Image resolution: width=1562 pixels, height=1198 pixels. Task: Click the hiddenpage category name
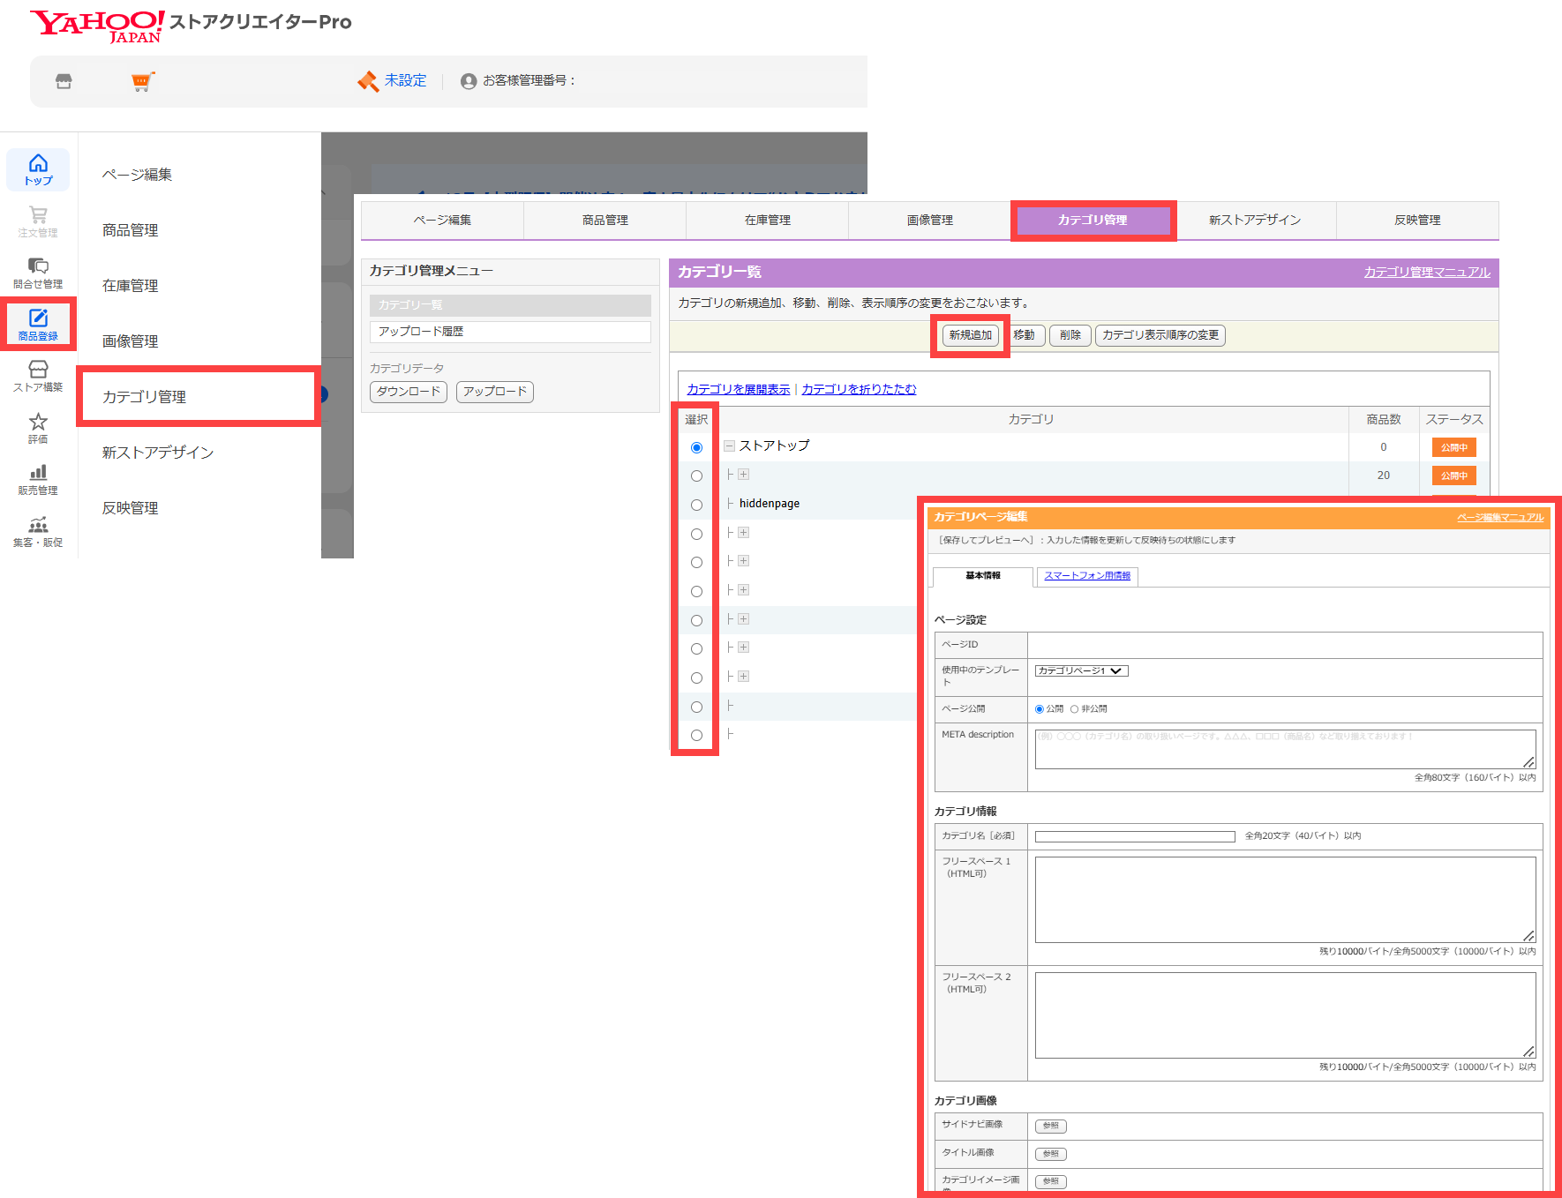tap(770, 504)
